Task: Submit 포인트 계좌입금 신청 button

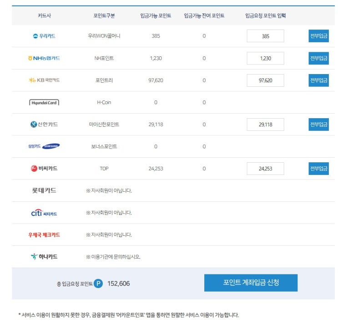Action: pos(251,283)
